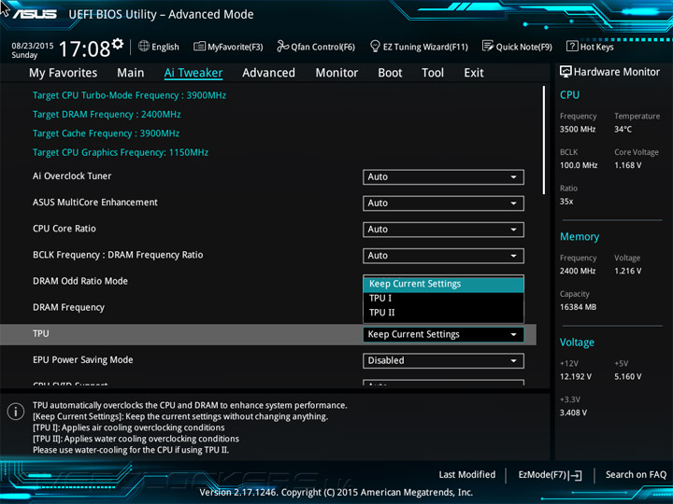
Task: Click Search on FAQ
Action: coord(636,475)
